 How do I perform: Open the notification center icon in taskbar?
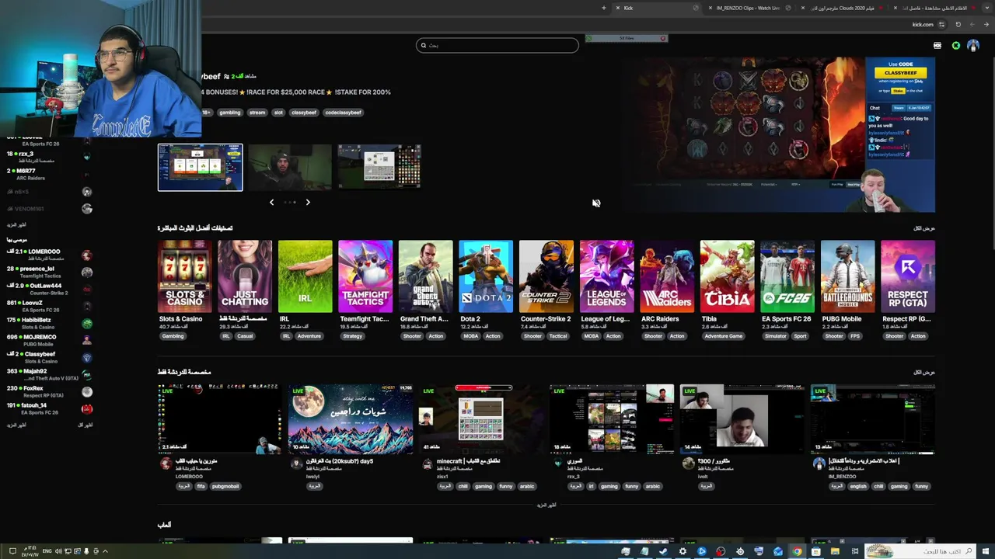pos(12,551)
